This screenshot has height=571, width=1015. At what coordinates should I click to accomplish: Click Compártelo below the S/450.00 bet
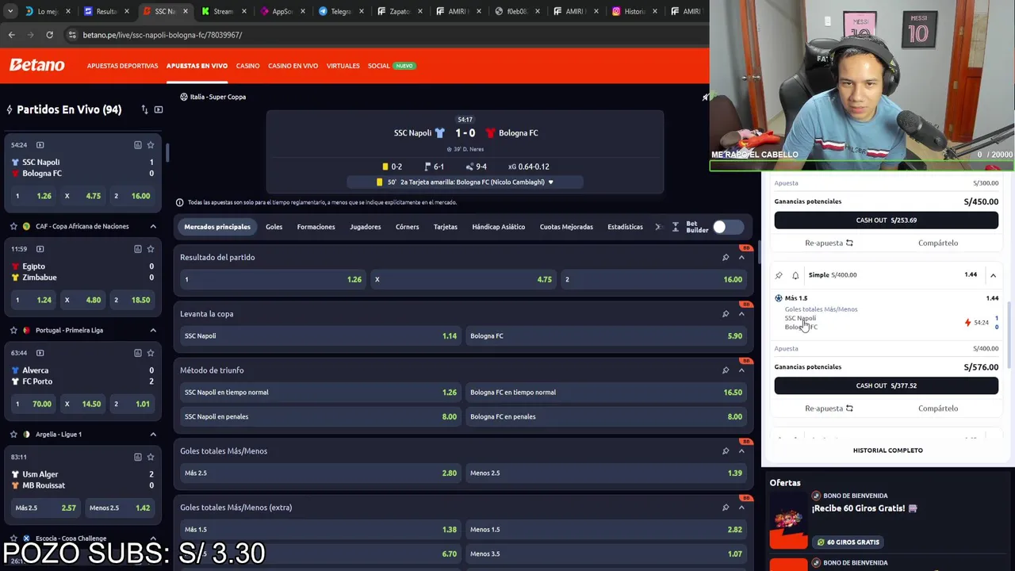pyautogui.click(x=938, y=243)
